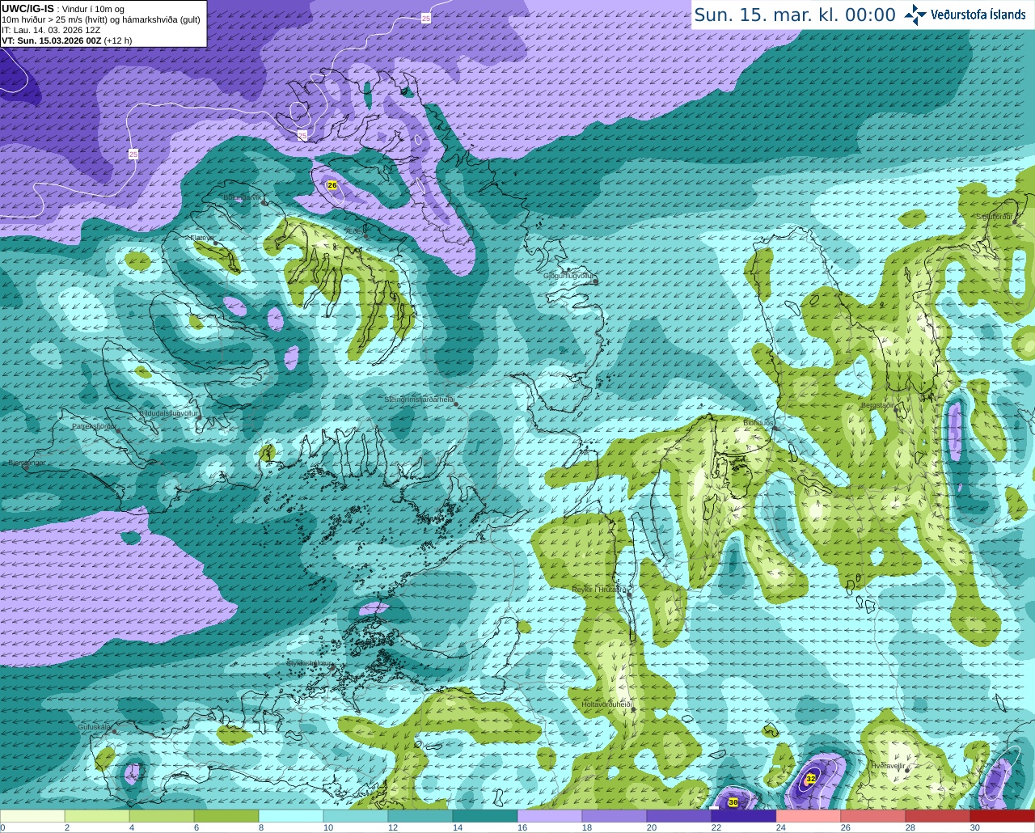Screen dimensions: 1035x833
Task: Select the Æðey station label
Action: pyautogui.click(x=354, y=231)
